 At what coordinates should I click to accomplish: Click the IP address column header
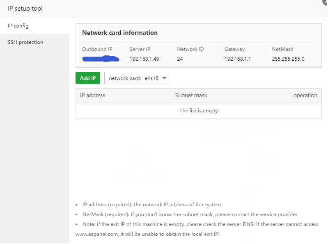93,96
